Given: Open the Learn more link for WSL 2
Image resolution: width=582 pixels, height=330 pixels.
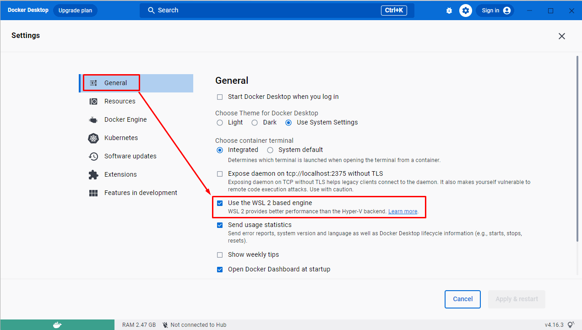Looking at the screenshot, I should (403, 211).
